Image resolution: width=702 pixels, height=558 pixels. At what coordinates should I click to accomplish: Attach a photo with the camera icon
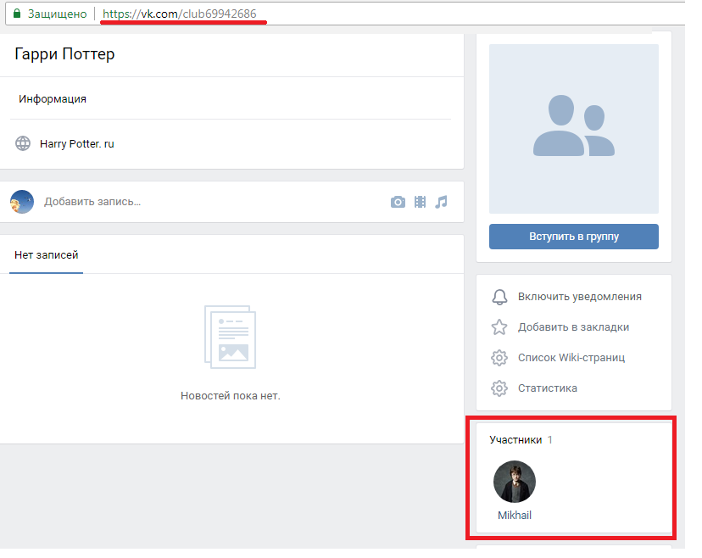[398, 202]
